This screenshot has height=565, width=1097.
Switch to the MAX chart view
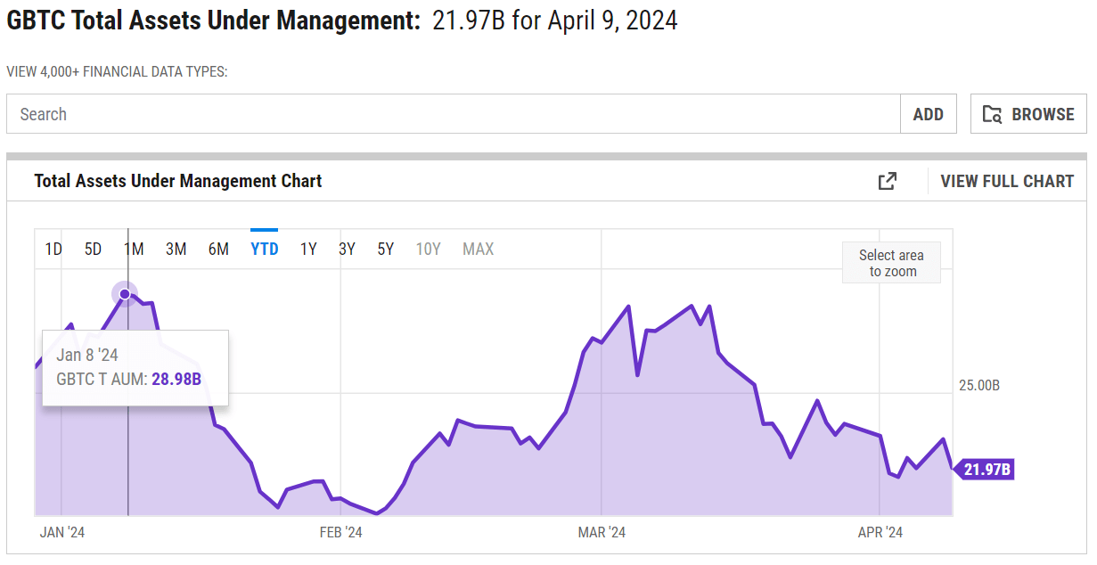pyautogui.click(x=478, y=249)
